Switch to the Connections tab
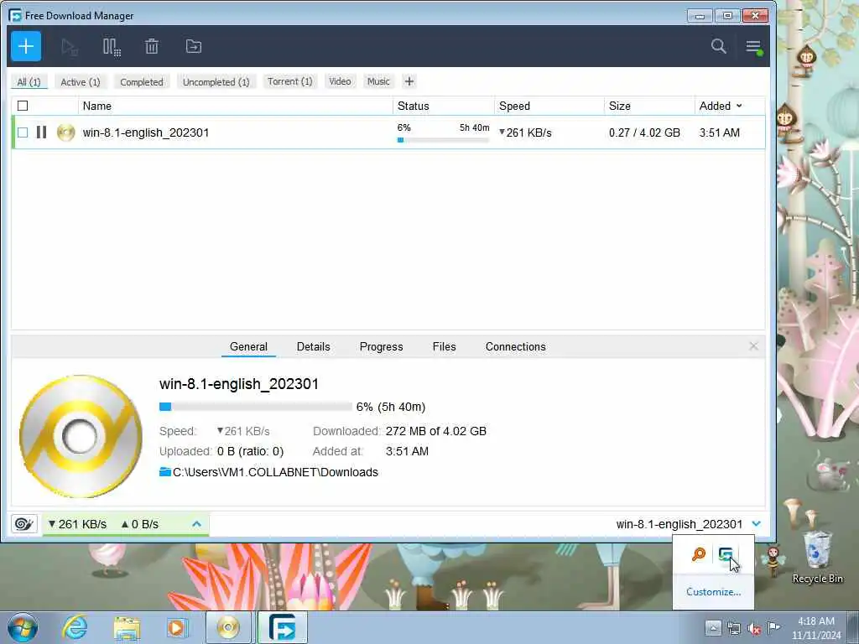The image size is (859, 644). (x=516, y=346)
